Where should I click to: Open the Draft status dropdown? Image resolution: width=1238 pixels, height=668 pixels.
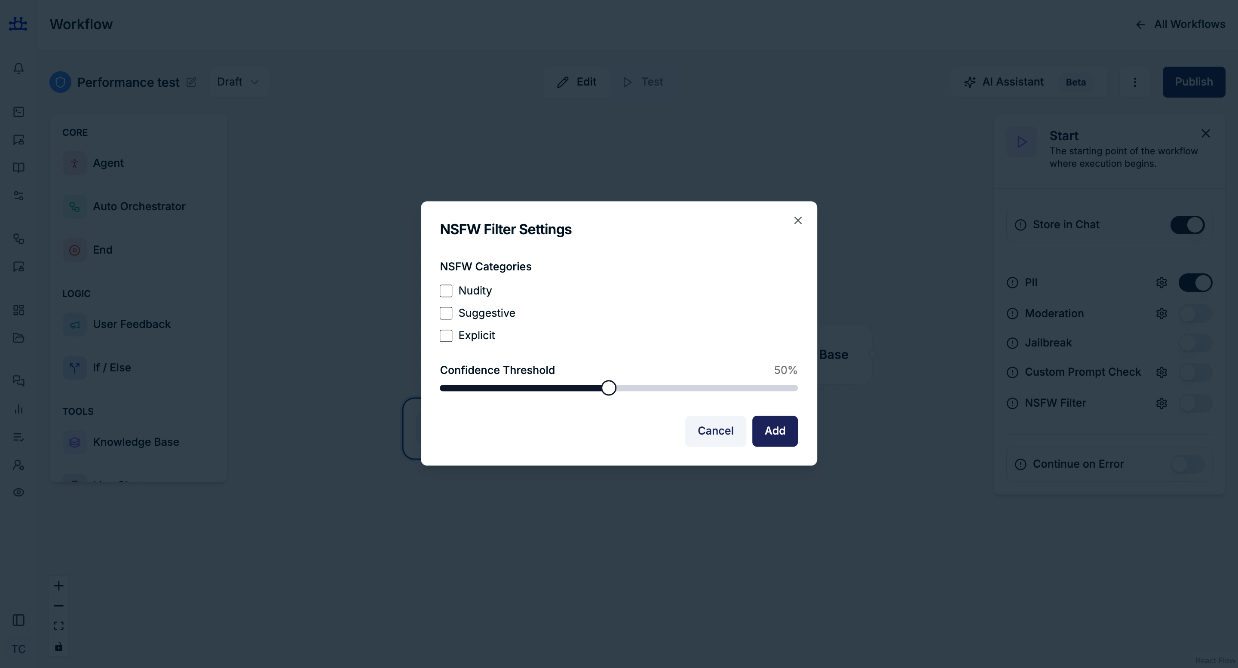(239, 82)
